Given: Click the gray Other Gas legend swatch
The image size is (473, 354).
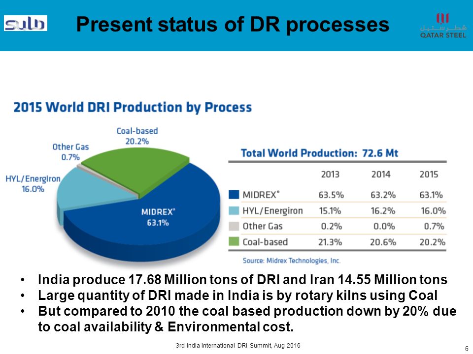Looking at the screenshot, I should (x=234, y=226).
